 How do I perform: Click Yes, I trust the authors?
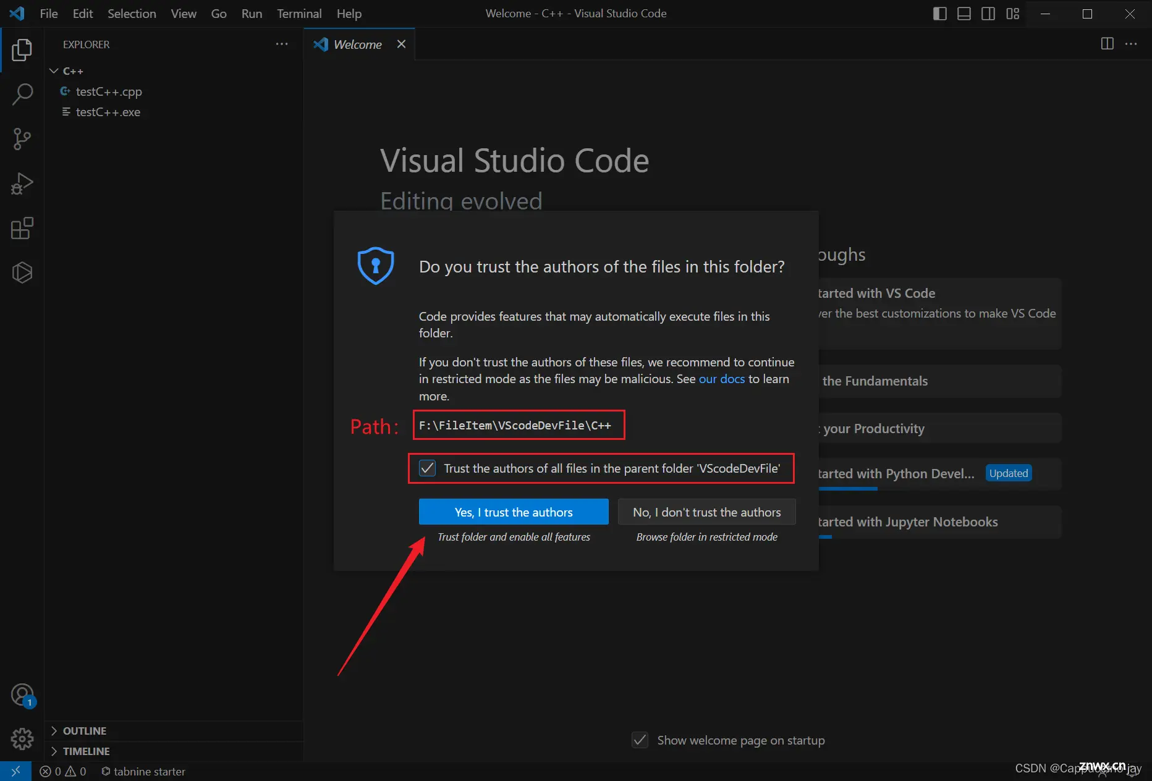514,512
